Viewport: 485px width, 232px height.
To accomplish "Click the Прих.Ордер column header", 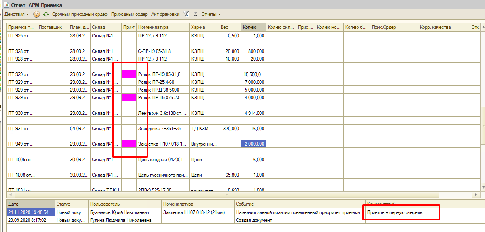I will tap(394, 27).
